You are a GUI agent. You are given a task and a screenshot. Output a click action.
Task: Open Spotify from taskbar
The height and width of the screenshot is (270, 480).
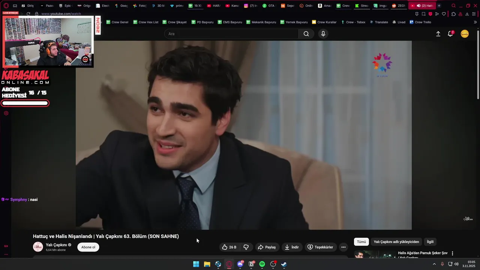262,264
